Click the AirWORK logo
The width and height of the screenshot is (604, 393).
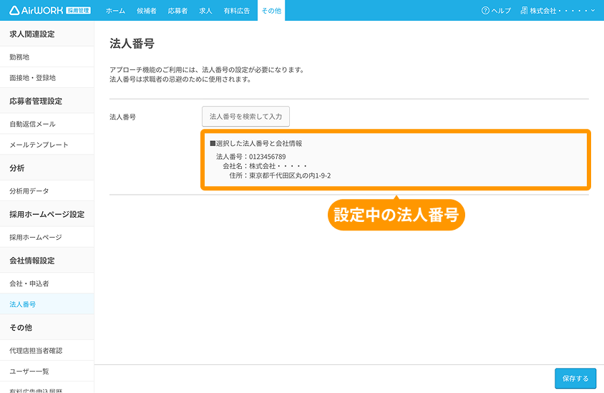[x=49, y=11]
